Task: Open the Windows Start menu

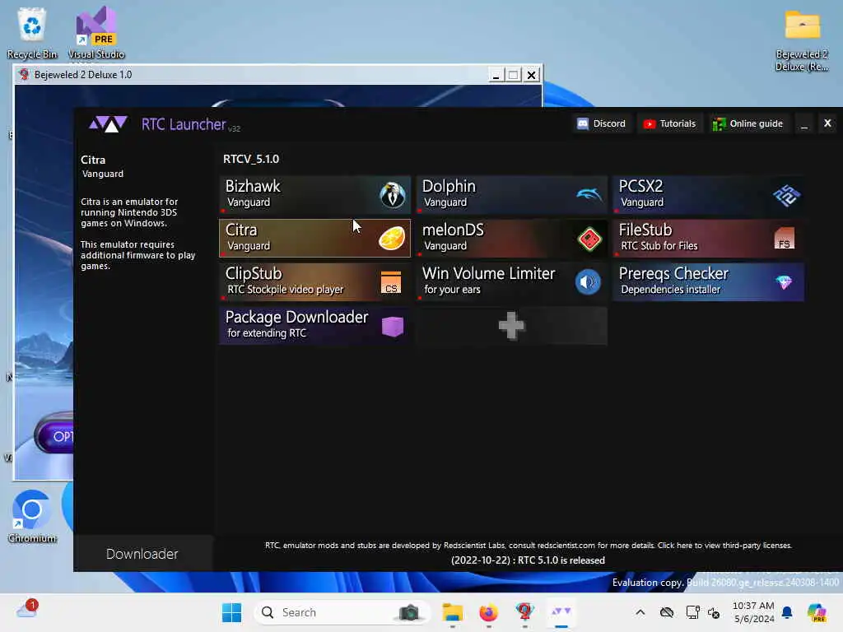Action: [x=231, y=612]
